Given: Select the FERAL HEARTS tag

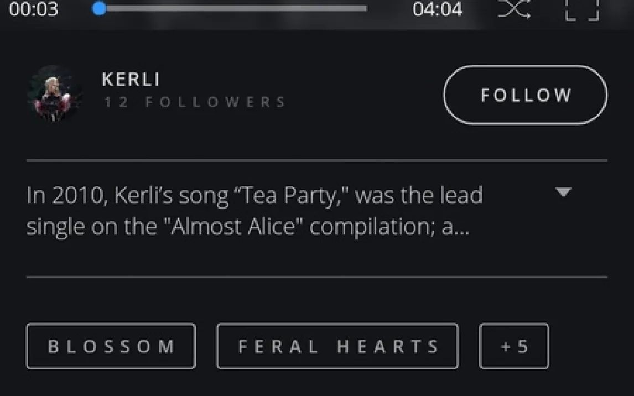Looking at the screenshot, I should click(x=337, y=346).
